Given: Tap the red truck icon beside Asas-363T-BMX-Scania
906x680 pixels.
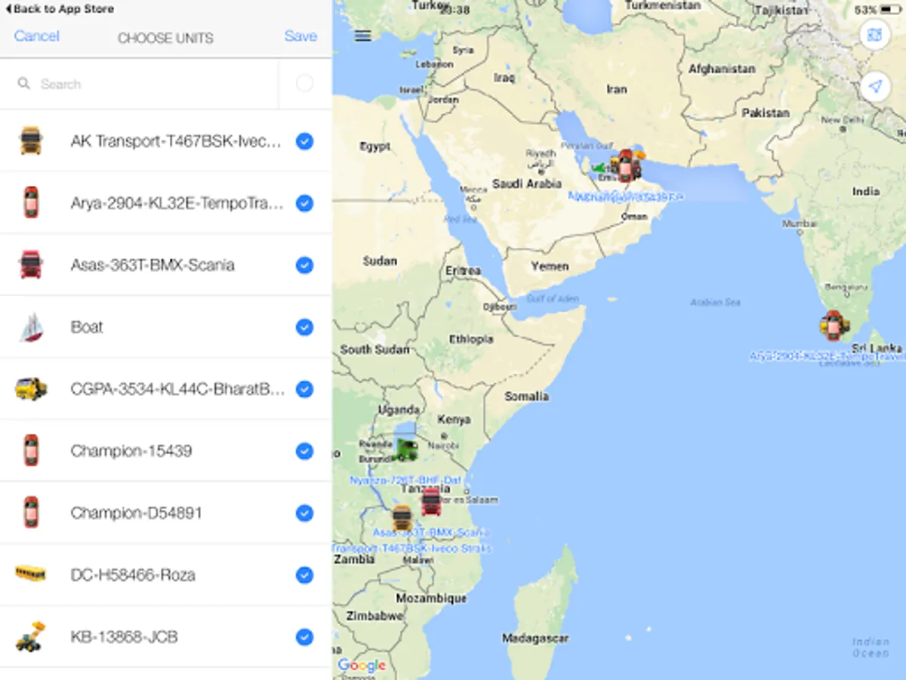Looking at the screenshot, I should coord(31,264).
